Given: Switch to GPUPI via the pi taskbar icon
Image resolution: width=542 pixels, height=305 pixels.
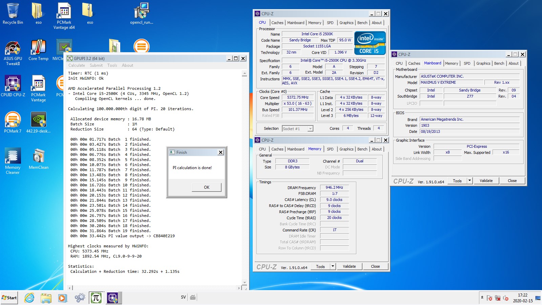Looking at the screenshot, I should [96, 298].
